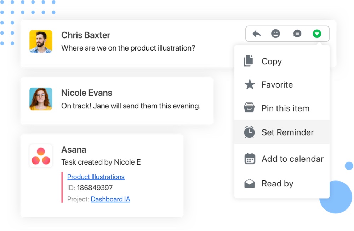Click the envelope icon next to Read by
The image size is (354, 231).
coord(249,183)
